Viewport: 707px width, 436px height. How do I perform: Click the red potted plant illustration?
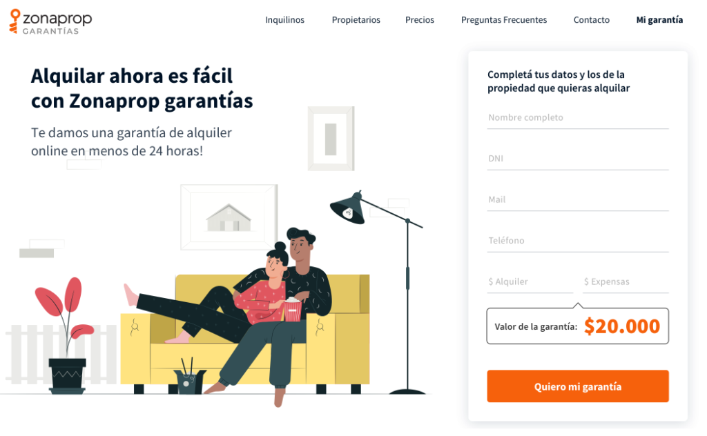(66, 335)
